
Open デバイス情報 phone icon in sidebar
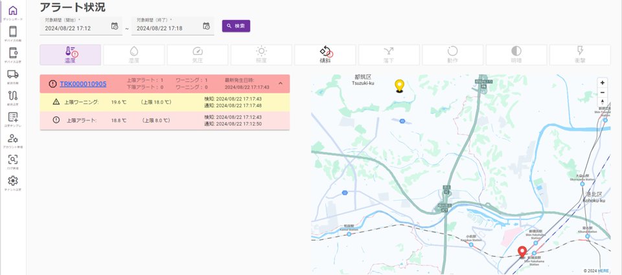(x=13, y=31)
